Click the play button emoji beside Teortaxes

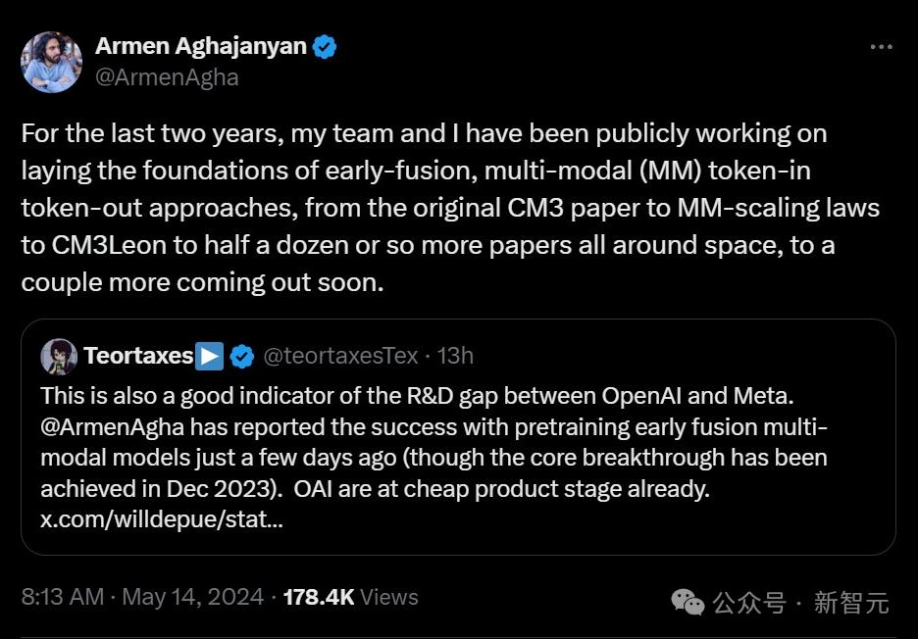coord(209,356)
